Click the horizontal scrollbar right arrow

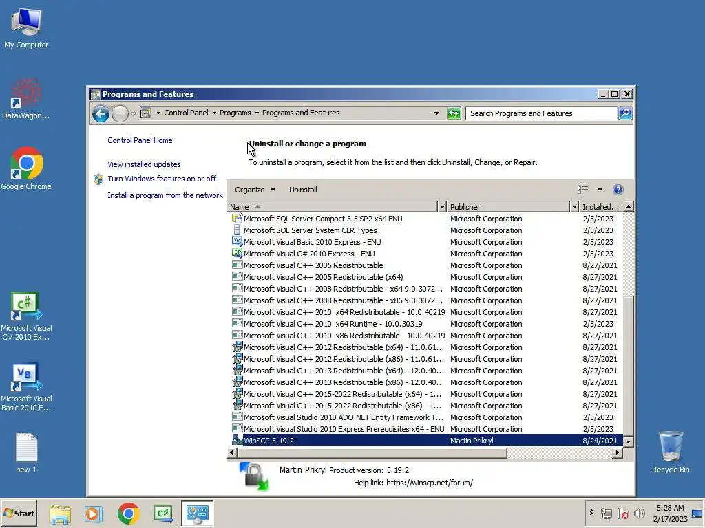[x=618, y=453]
